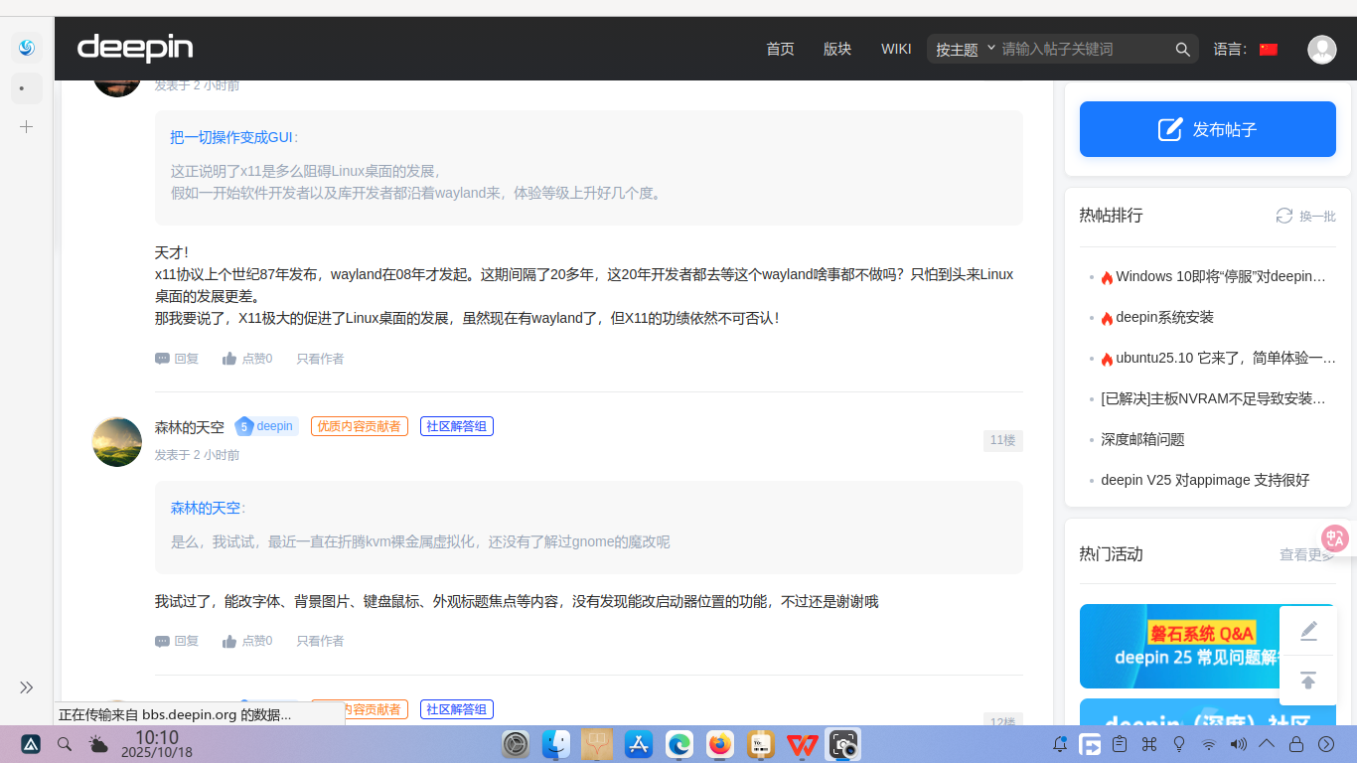Open hot post deepin V25 对appimage 支持很好
The height and width of the screenshot is (763, 1357).
click(x=1205, y=480)
